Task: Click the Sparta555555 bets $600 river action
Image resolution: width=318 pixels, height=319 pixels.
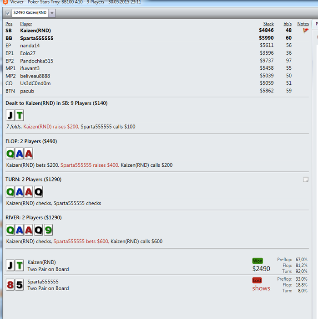Action: pos(81,242)
